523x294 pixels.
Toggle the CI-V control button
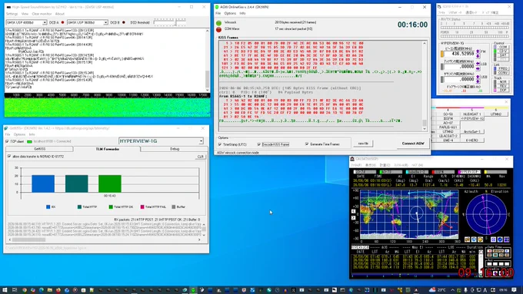503,51
